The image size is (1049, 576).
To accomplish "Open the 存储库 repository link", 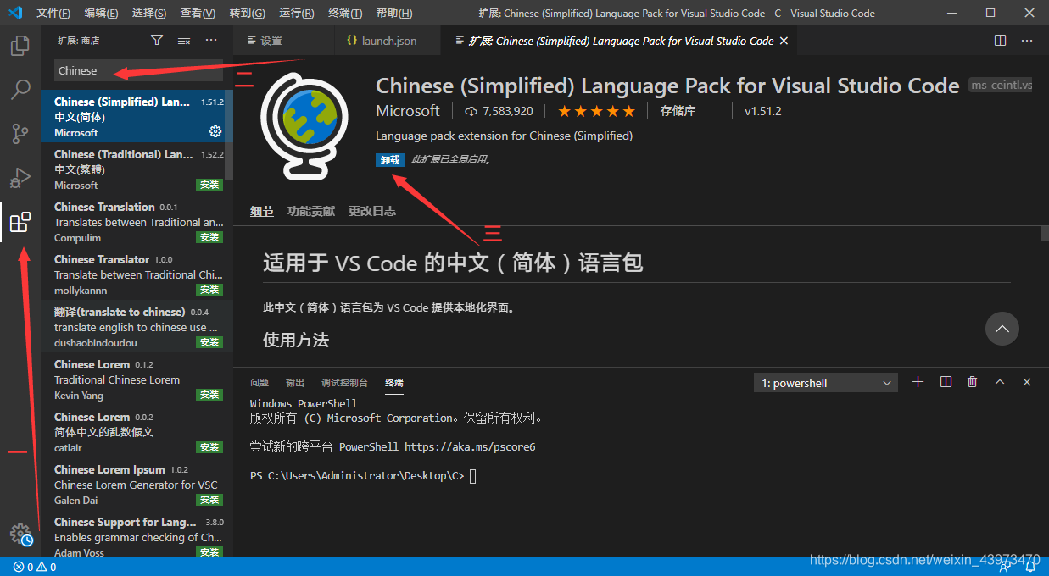I will pos(678,111).
